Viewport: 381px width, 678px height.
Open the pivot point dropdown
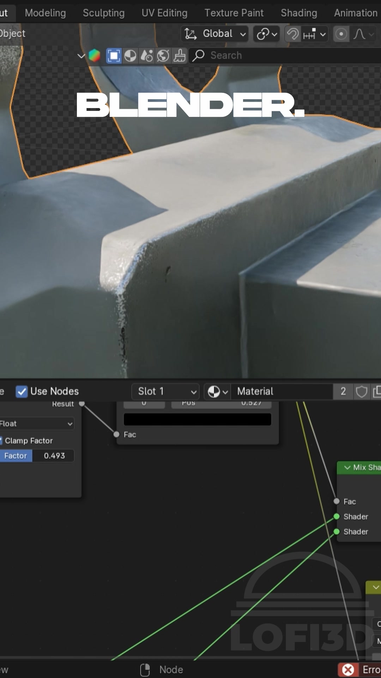267,34
